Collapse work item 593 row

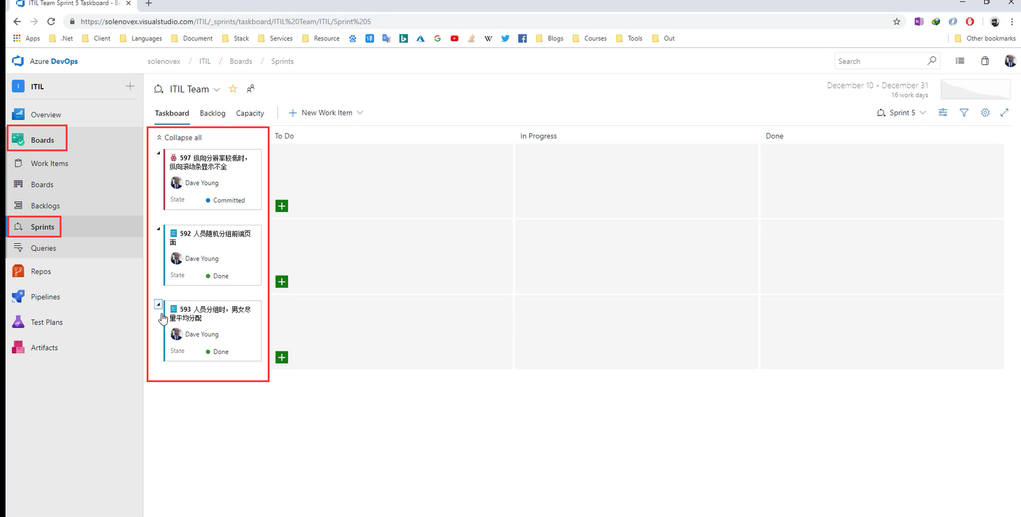(159, 304)
